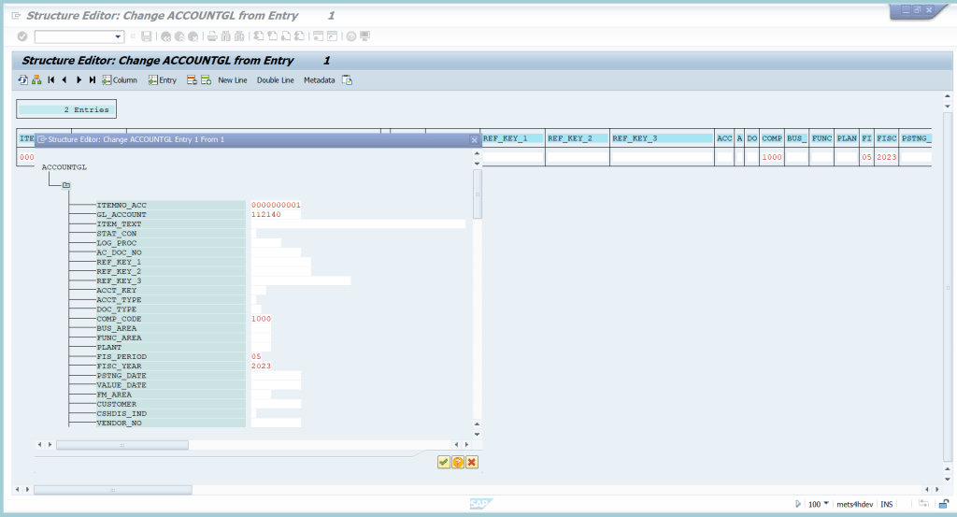Click the dialog's horizontal scrollbar thumb
Viewport: 957px width, 517px height.
pyautogui.click(x=122, y=445)
